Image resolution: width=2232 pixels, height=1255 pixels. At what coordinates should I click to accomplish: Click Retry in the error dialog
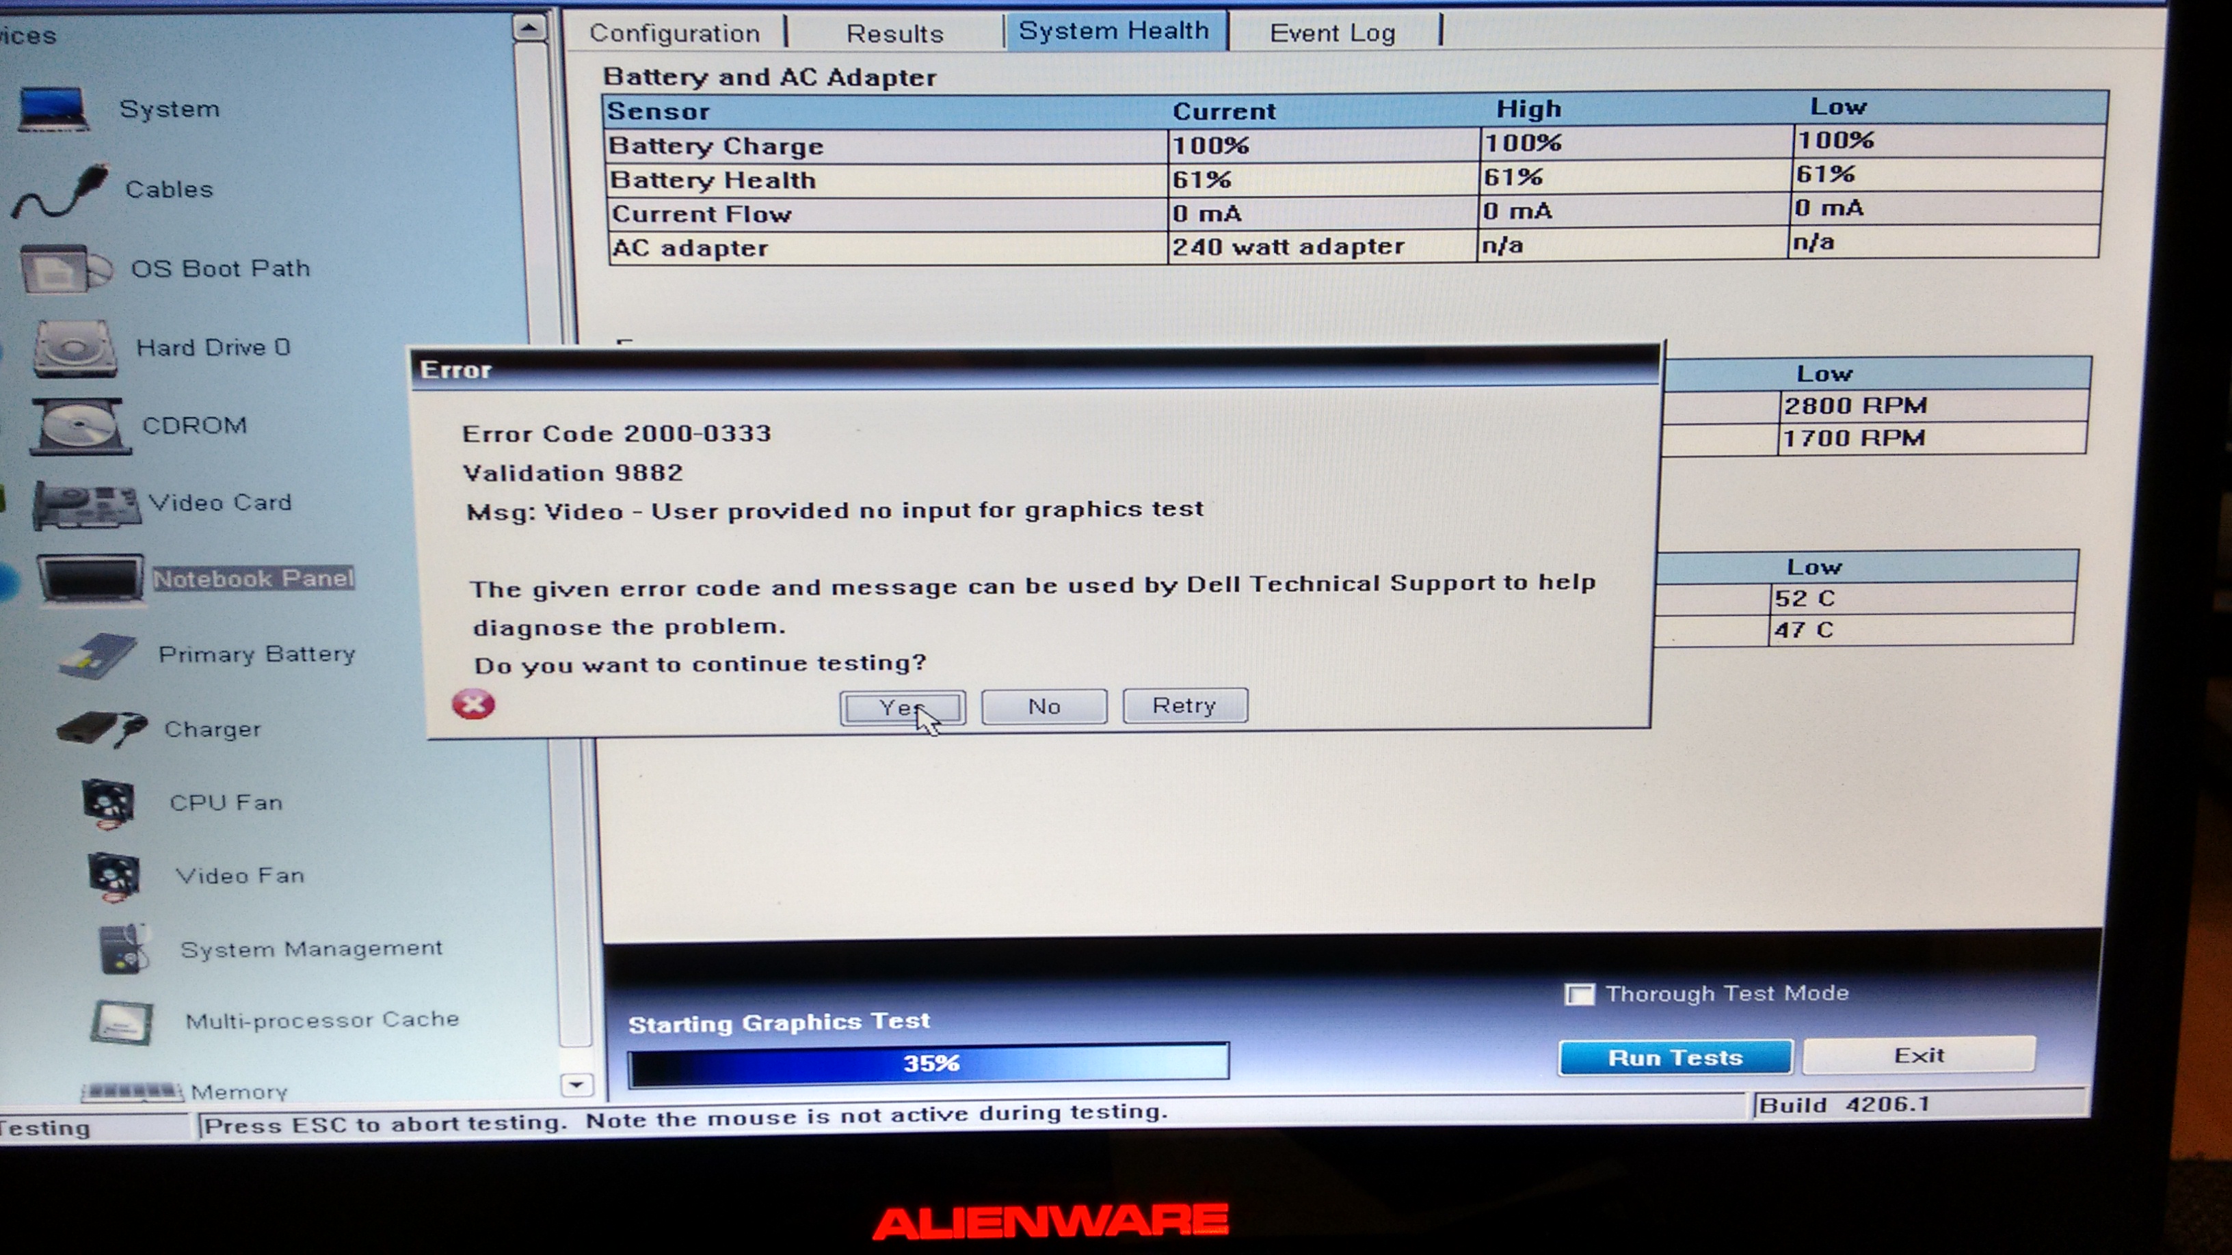[x=1184, y=706]
